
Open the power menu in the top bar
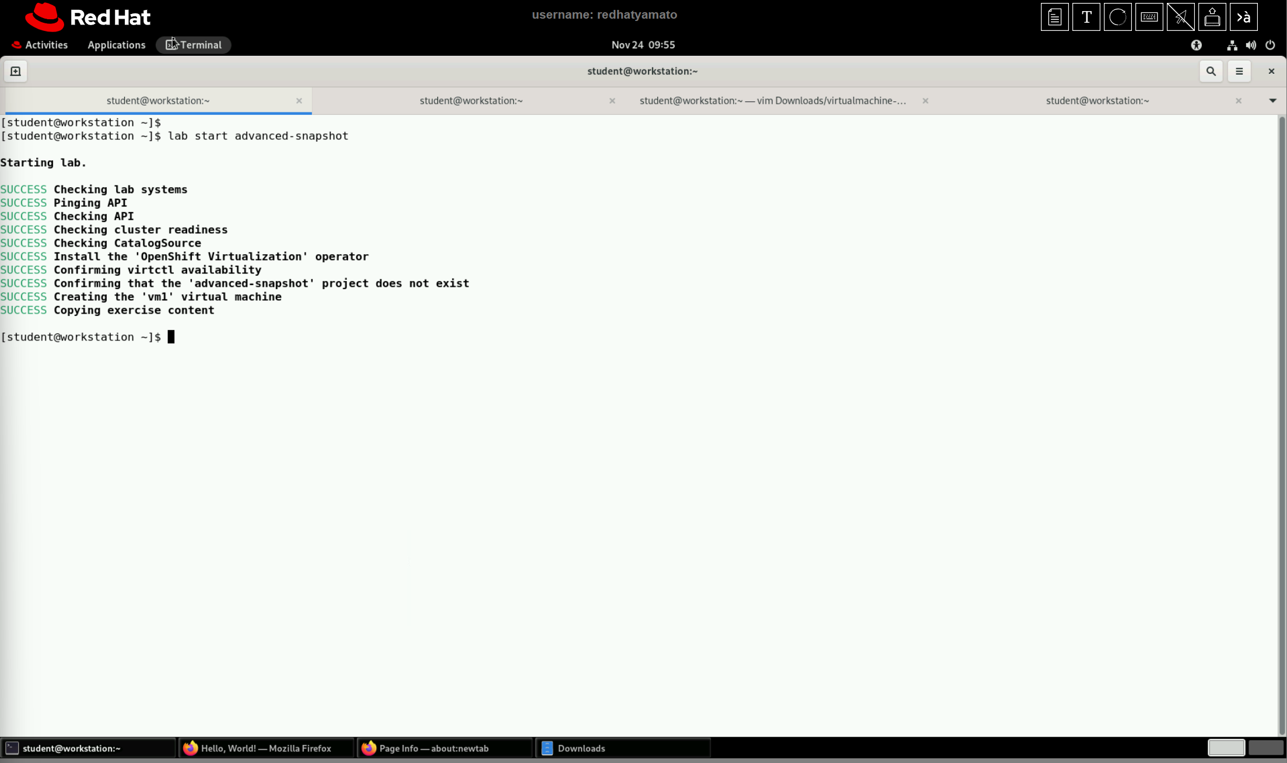[1271, 45]
